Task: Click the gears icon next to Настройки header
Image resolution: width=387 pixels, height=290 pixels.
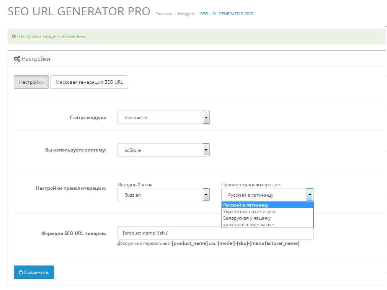Action: (x=17, y=59)
